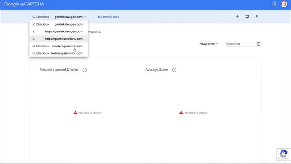291x164 pixels.
Task: Open the 7 days from dropdown
Action: click(x=208, y=44)
